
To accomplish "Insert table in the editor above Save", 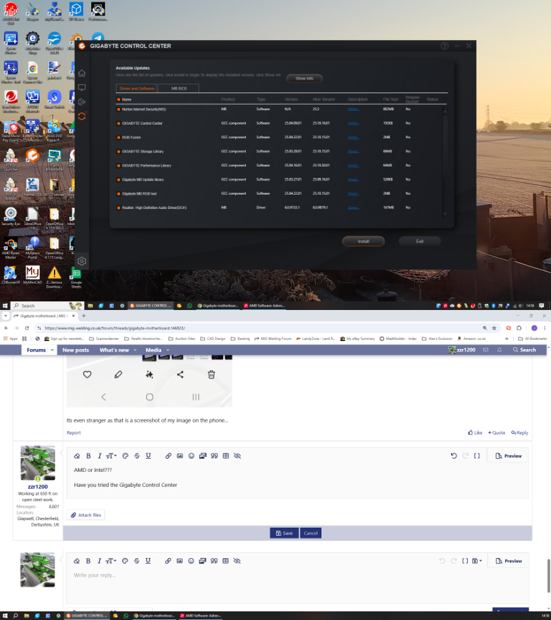I will [226, 456].
